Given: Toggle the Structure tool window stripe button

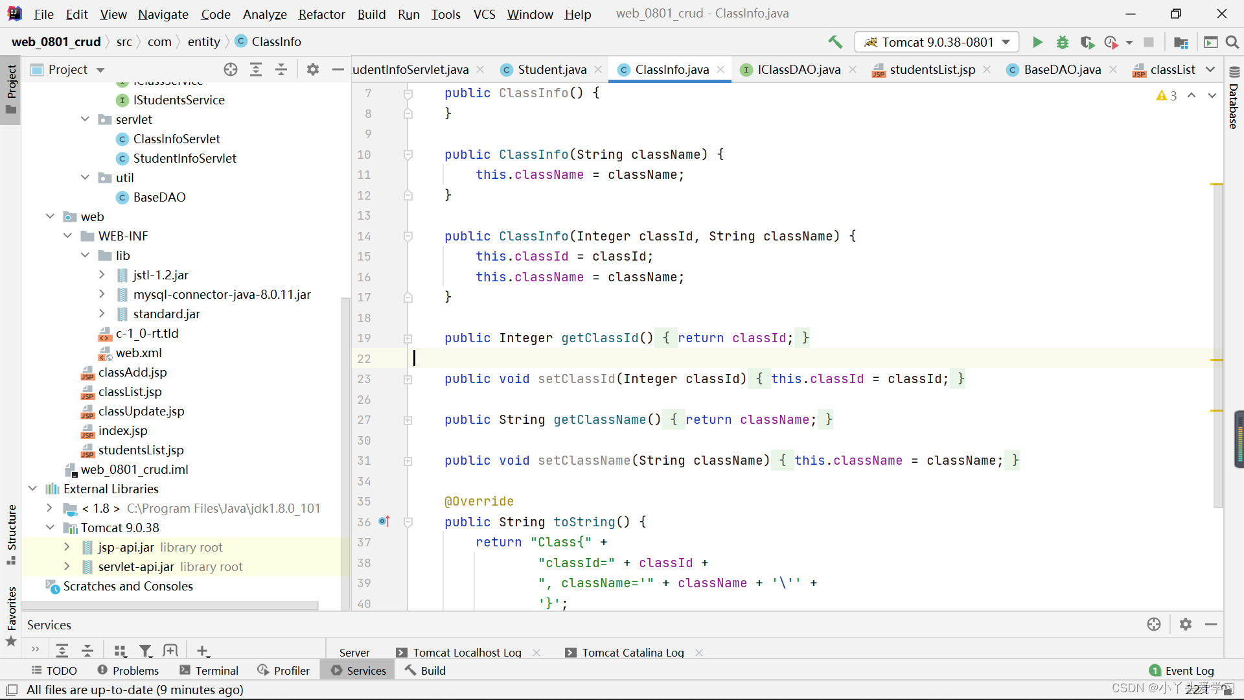Looking at the screenshot, I should pyautogui.click(x=11, y=534).
